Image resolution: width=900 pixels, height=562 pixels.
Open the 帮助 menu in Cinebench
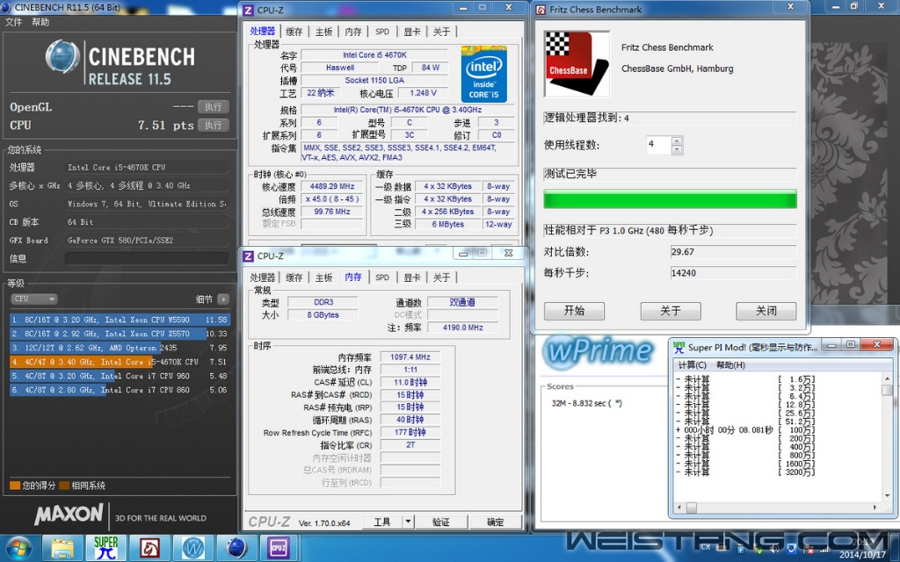[x=40, y=22]
